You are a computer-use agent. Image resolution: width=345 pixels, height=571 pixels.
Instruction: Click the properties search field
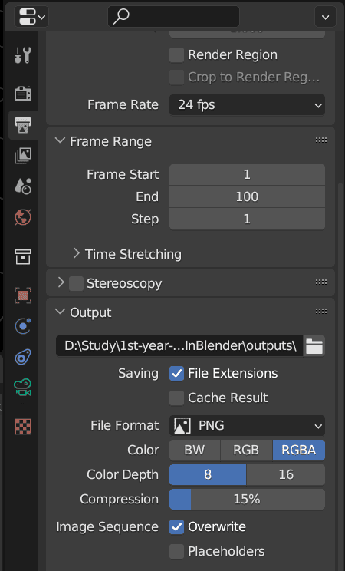click(x=173, y=16)
